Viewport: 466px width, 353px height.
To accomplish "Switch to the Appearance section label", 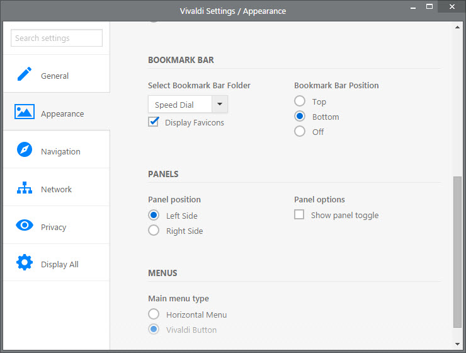I will click(x=62, y=114).
